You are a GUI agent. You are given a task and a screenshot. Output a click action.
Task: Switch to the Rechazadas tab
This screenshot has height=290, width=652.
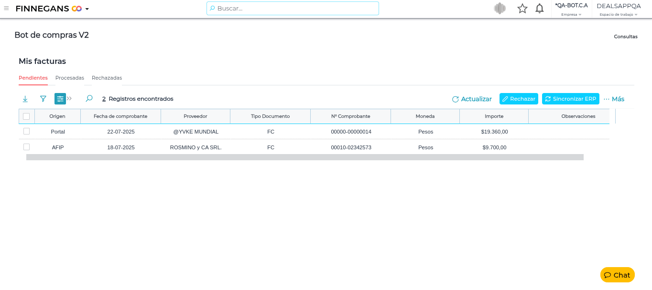pyautogui.click(x=107, y=78)
